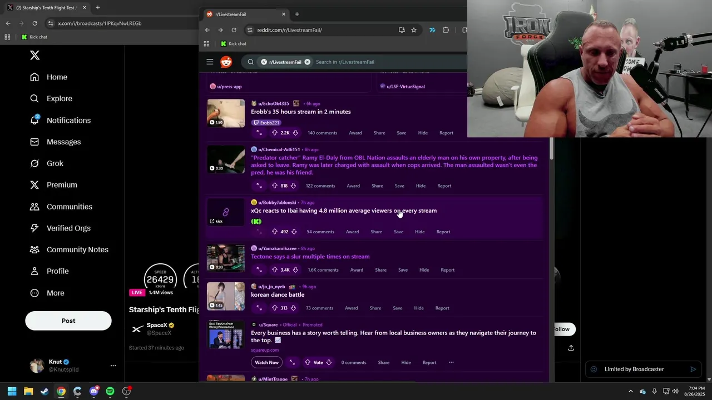
Task: Open Steam from the taskbar
Action: tap(44, 391)
